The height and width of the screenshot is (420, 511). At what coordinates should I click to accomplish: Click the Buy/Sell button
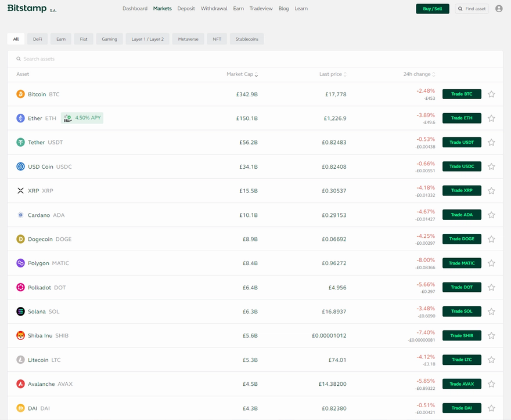tap(432, 8)
